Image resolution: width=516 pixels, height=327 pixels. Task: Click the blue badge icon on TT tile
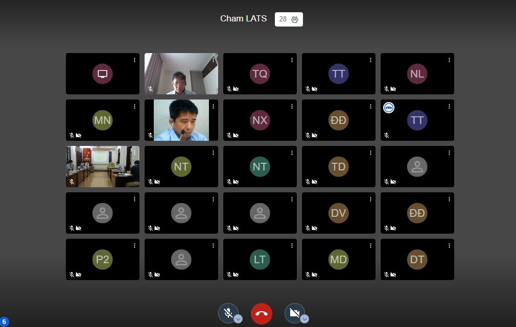point(389,108)
